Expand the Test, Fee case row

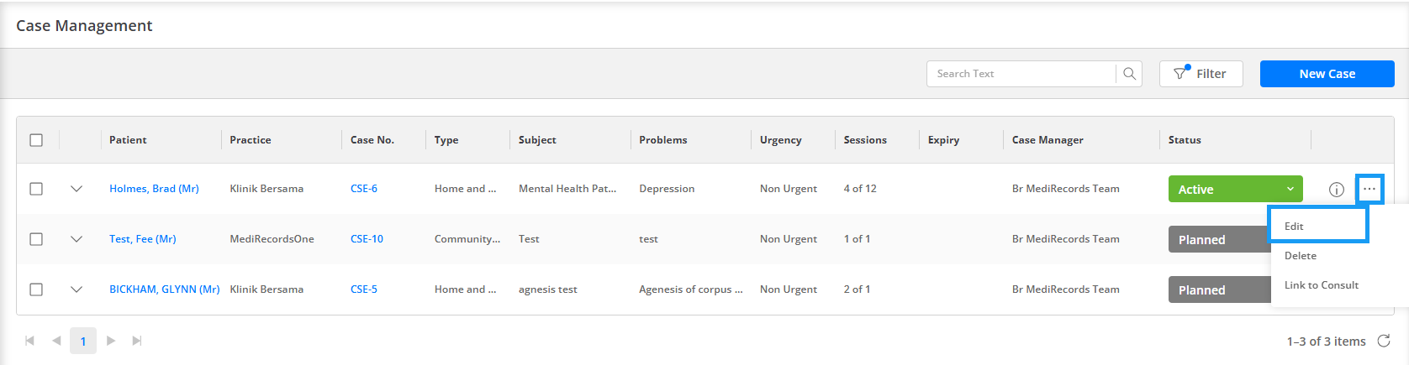point(77,239)
